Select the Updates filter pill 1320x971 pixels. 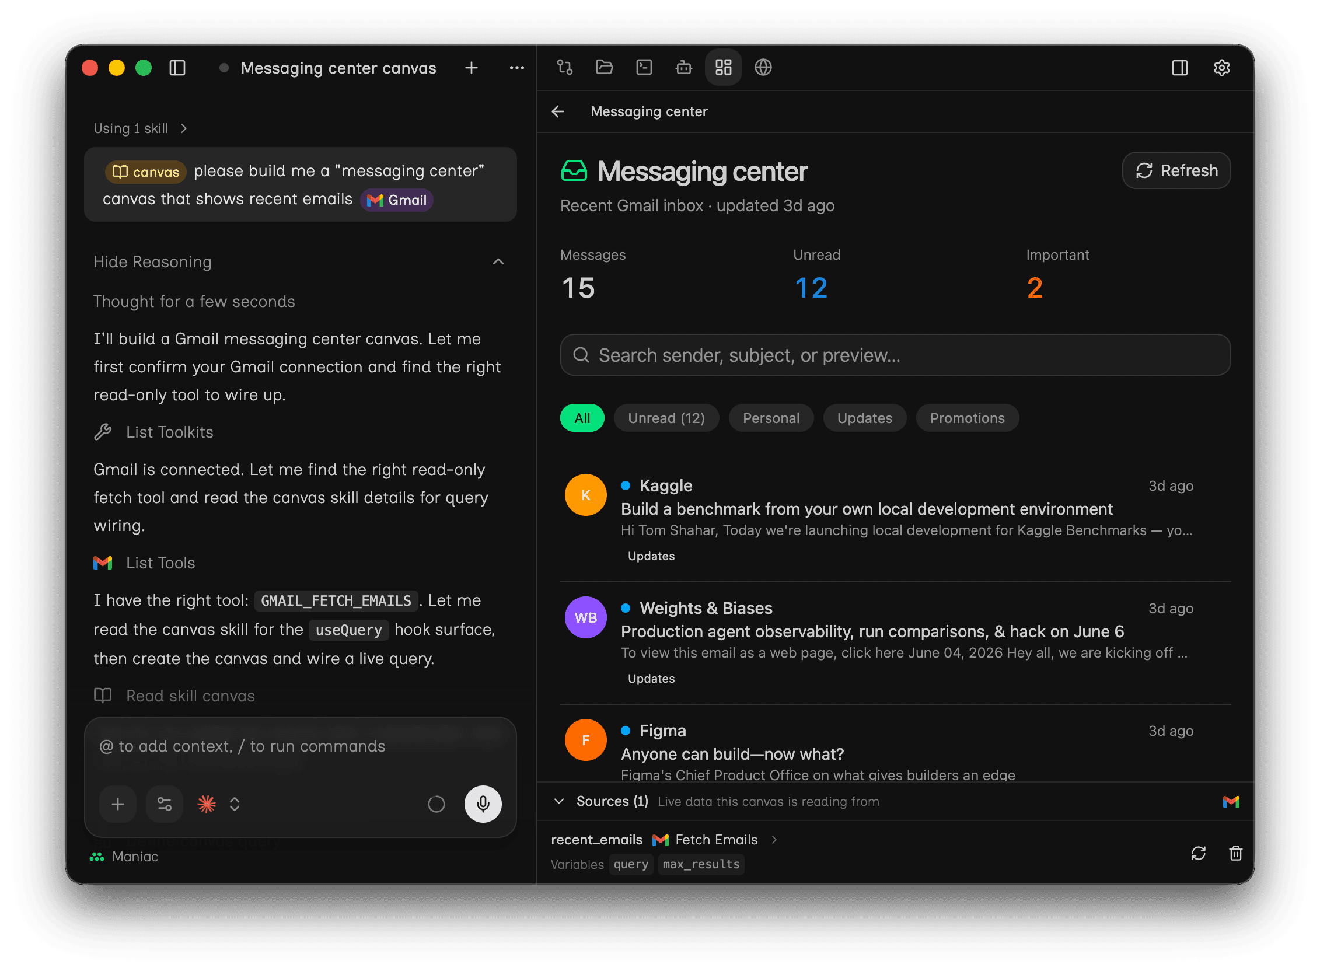click(864, 418)
